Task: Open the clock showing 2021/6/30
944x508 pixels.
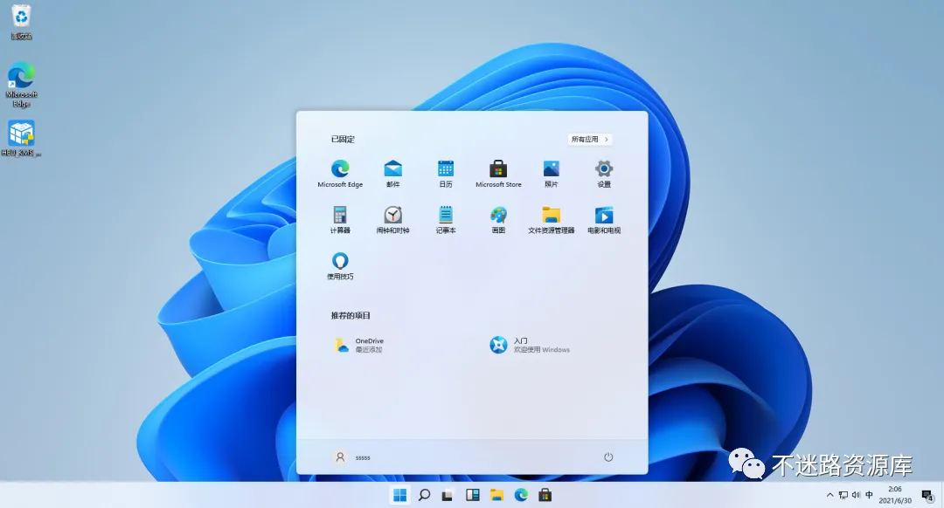Action: click(895, 495)
